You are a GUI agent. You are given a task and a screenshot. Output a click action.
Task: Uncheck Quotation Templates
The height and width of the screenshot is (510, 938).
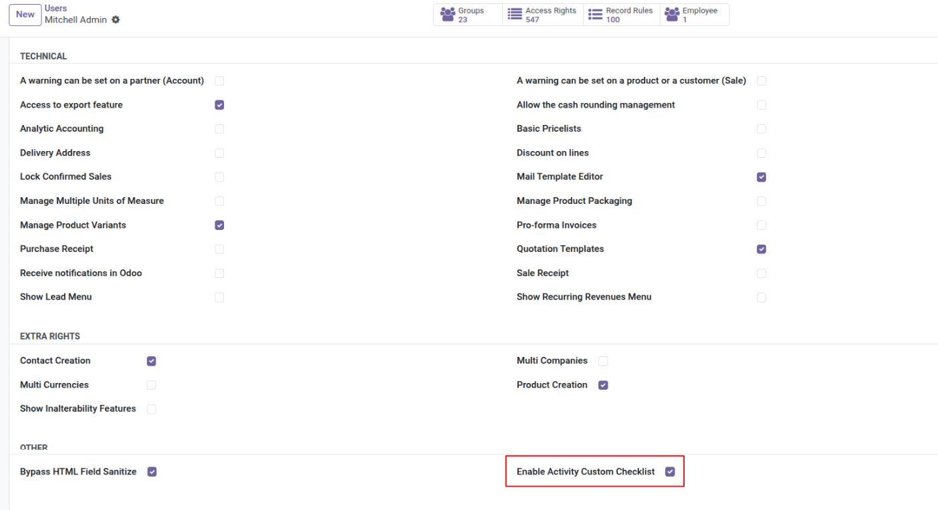point(761,249)
